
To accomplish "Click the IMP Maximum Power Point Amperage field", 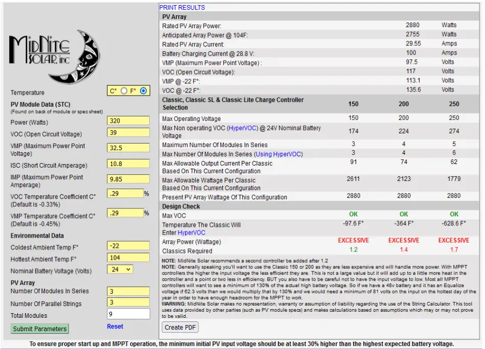I will coord(128,179).
